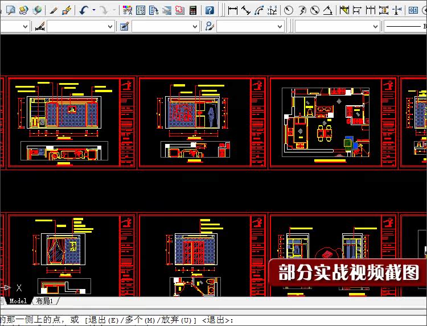Click the floor plan drawing sheet
Image resolution: width=427 pixels, height=326 pixels.
(x=333, y=123)
